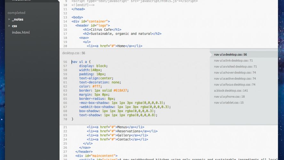Click the #fff color value
The width and height of the screenshot is (284, 160).
(96, 86)
